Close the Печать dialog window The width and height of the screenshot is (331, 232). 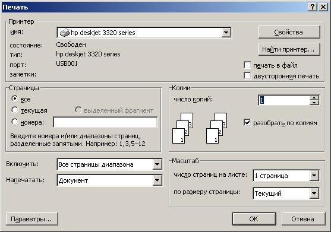tap(323, 7)
